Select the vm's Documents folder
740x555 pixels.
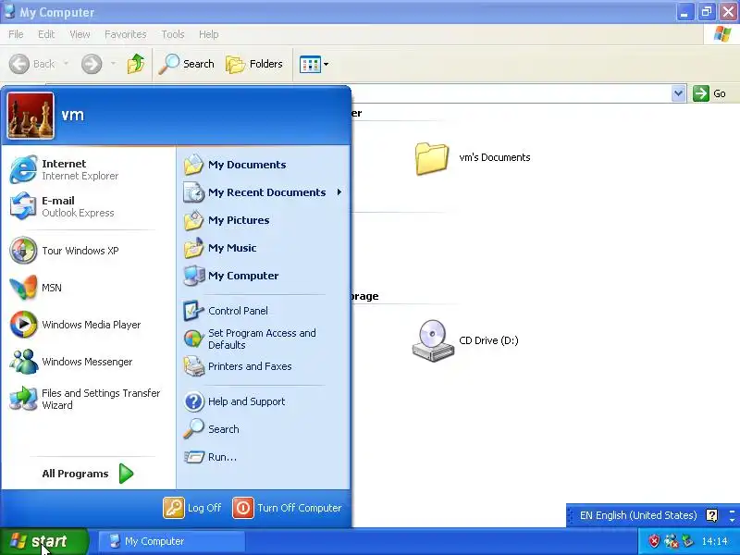click(x=473, y=158)
